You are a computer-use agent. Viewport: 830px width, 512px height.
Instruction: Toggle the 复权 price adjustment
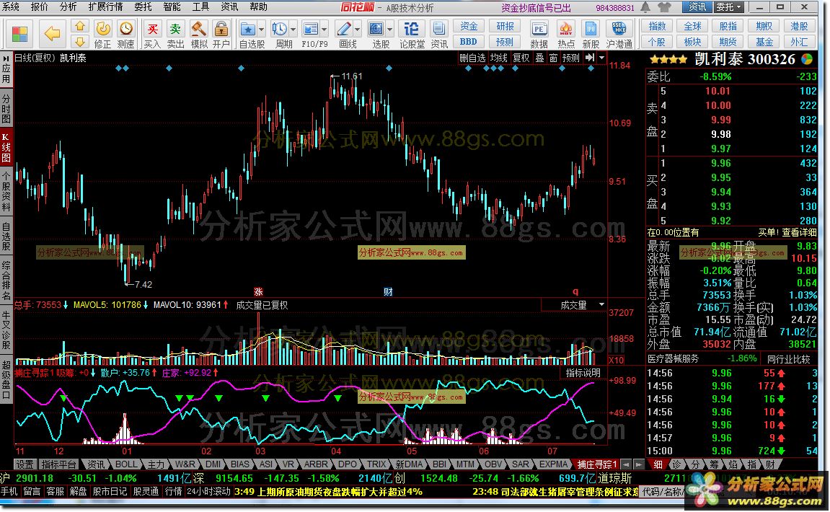[521, 58]
